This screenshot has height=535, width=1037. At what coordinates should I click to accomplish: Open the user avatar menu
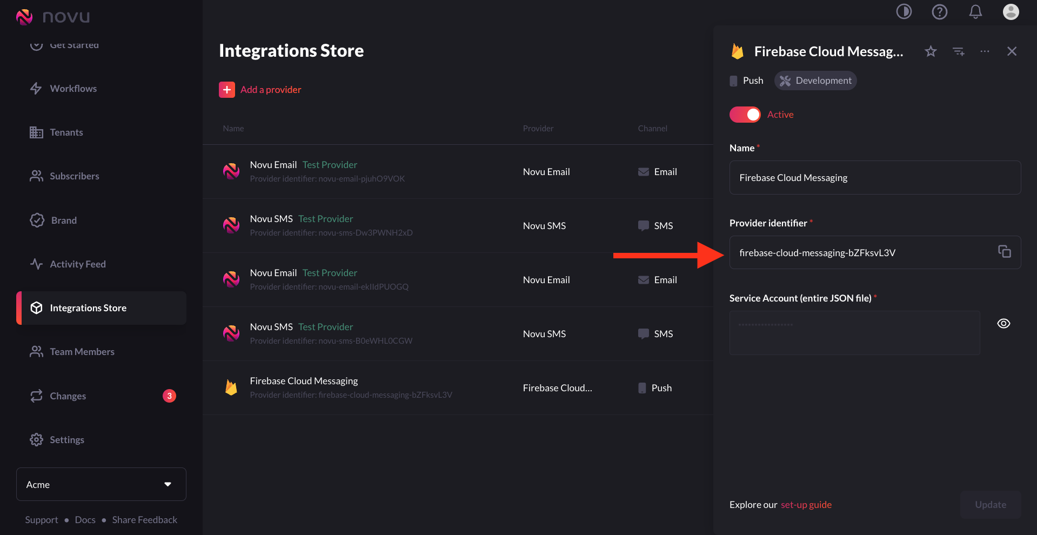[x=1011, y=11]
